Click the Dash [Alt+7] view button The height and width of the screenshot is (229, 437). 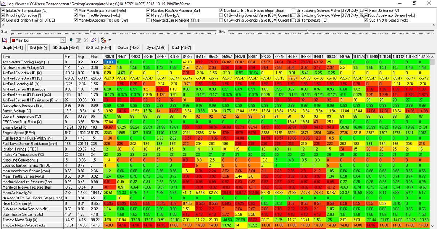181,48
